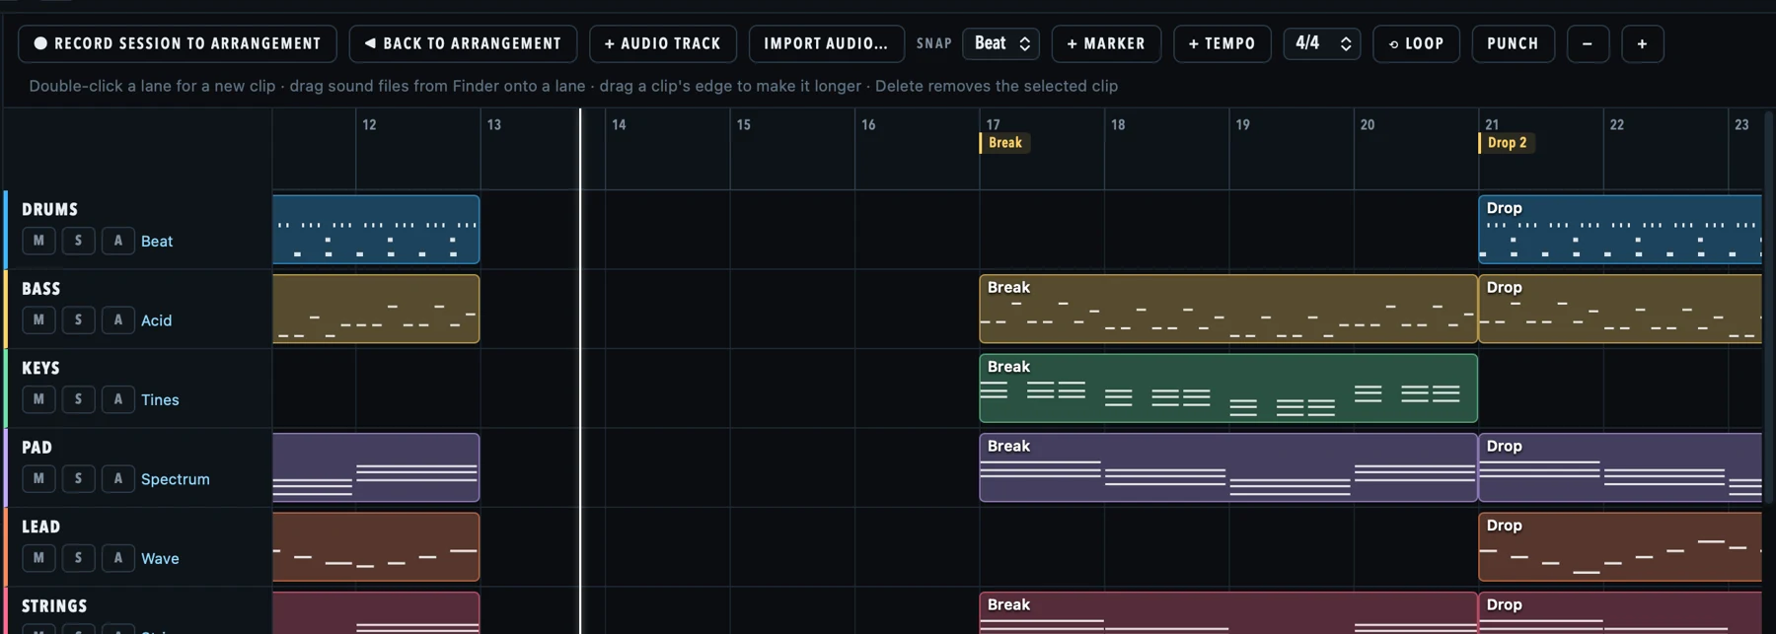Select the Break marker at bar 17
This screenshot has height=634, width=1776.
(x=1004, y=143)
